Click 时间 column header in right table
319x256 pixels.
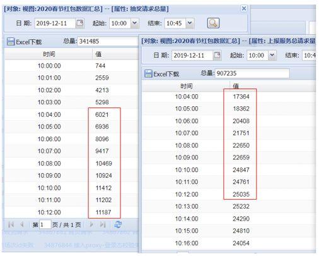point(187,86)
